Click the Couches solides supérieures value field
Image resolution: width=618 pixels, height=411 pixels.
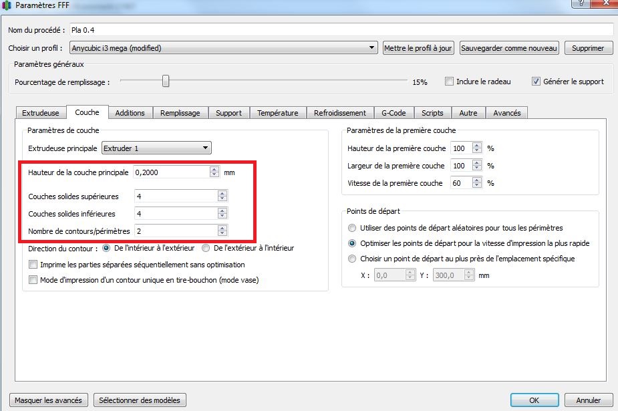(x=176, y=196)
